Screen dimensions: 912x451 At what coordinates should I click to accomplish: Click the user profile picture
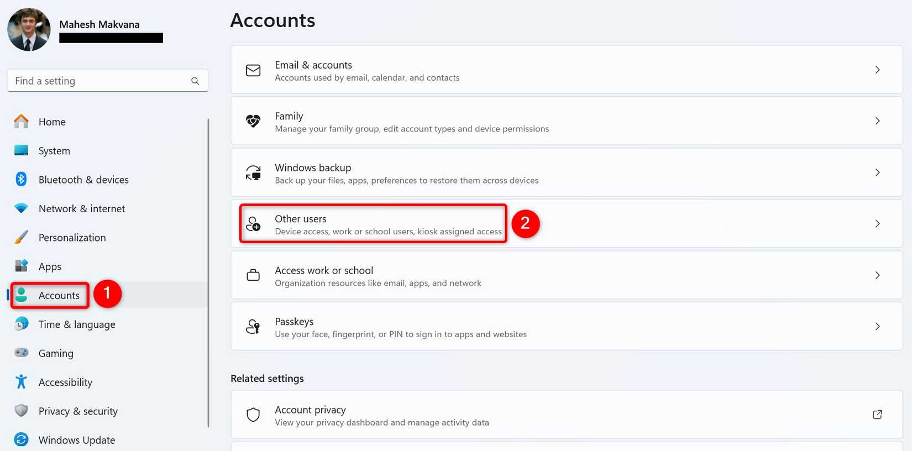point(29,30)
